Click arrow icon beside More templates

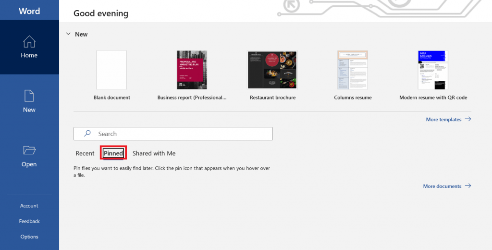(x=467, y=119)
